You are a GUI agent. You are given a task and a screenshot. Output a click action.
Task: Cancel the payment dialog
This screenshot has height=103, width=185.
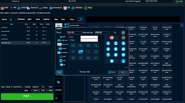[112, 72]
